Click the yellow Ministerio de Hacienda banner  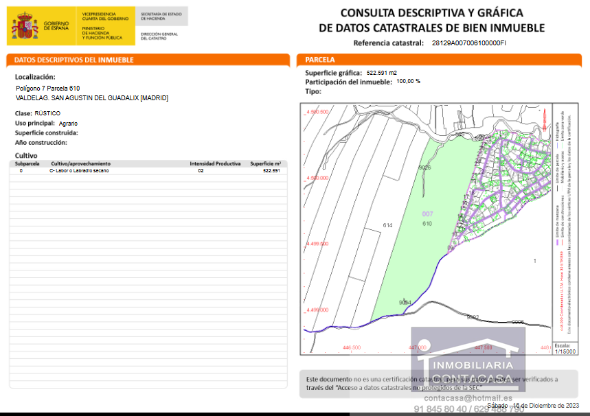tap(105, 27)
